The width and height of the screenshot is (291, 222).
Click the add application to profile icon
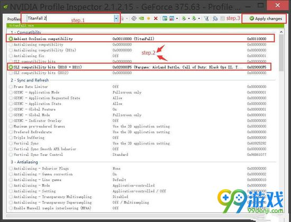click(165, 18)
